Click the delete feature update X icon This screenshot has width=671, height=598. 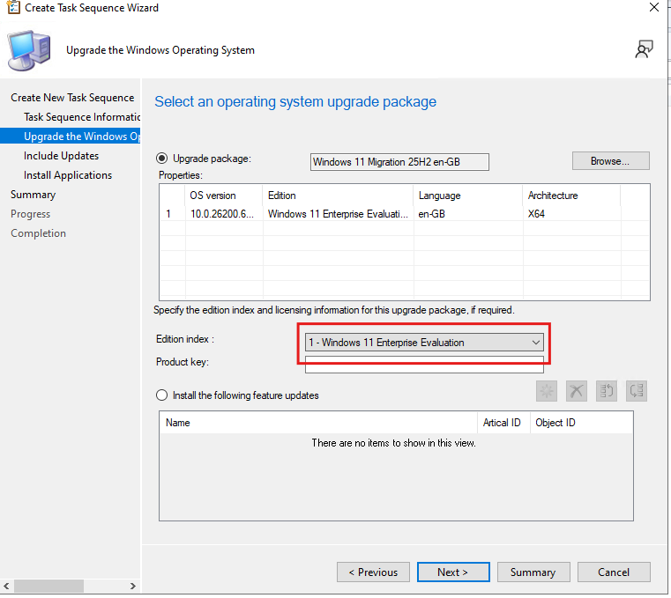click(x=576, y=392)
